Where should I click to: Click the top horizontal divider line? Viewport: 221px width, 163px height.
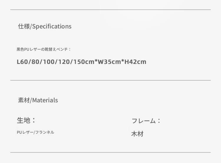click(111, 10)
